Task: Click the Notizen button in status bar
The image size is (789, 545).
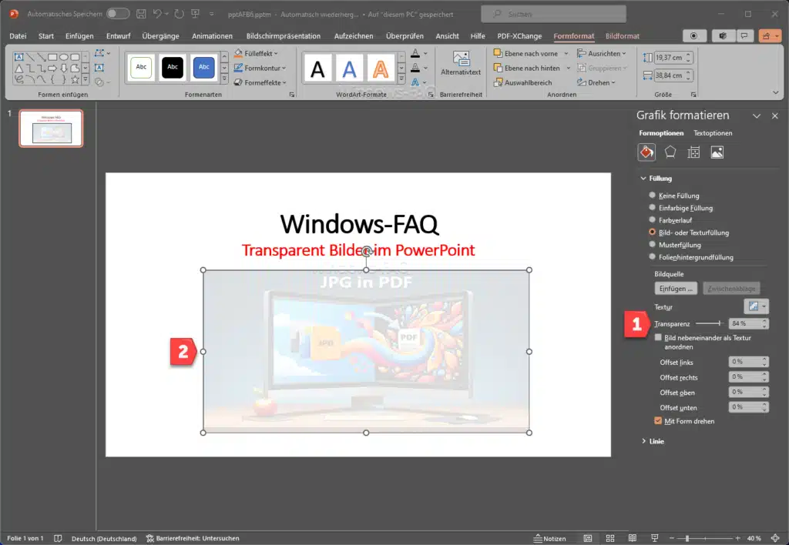Action: pyautogui.click(x=549, y=539)
